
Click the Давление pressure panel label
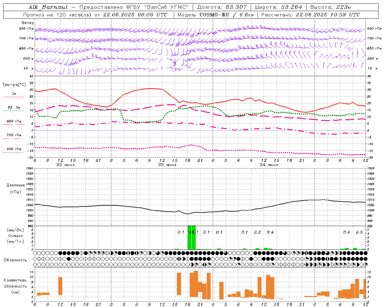[x=16, y=185]
